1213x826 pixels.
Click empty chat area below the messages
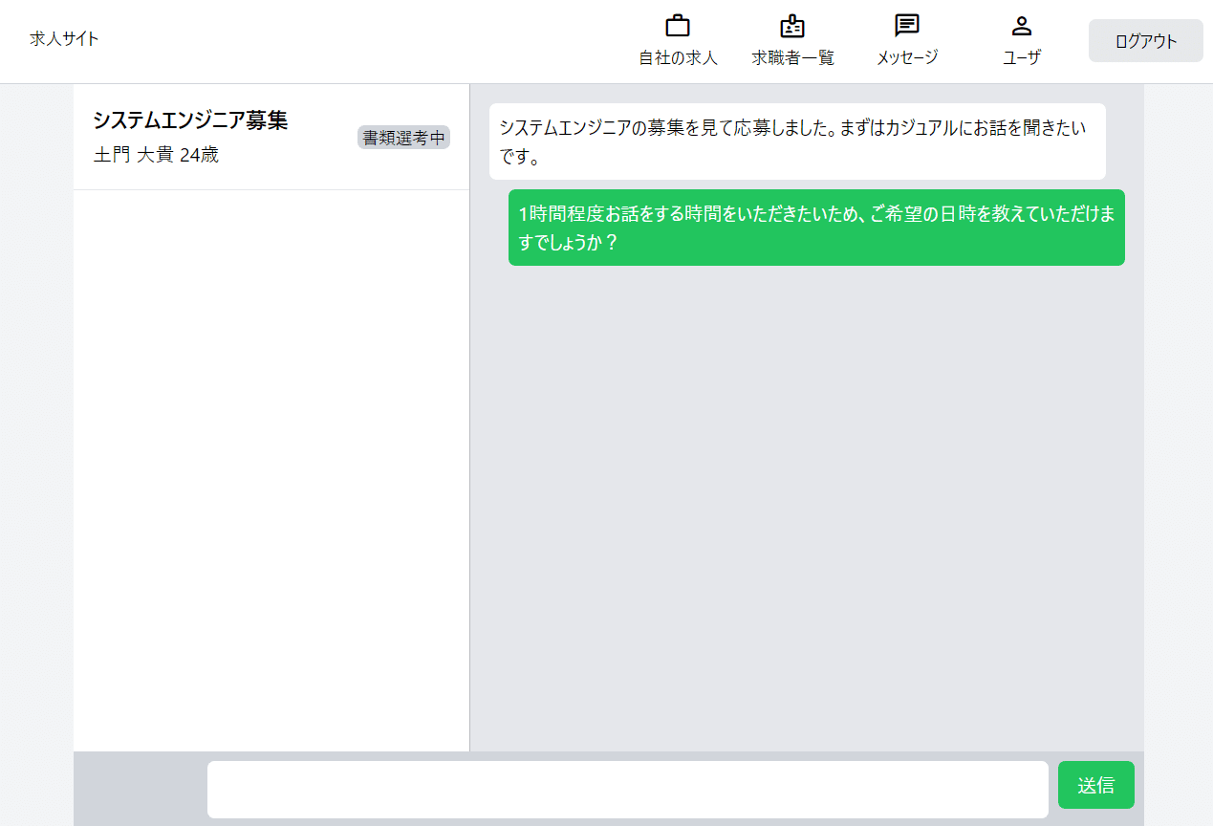coord(806,507)
